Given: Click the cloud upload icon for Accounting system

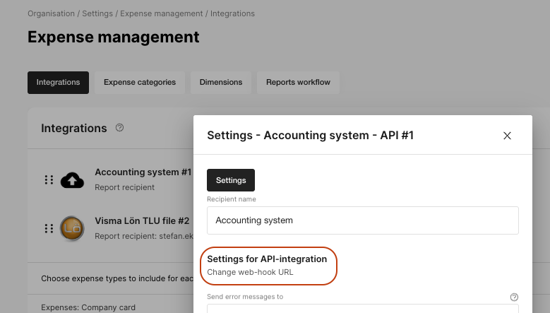Looking at the screenshot, I should [72, 180].
